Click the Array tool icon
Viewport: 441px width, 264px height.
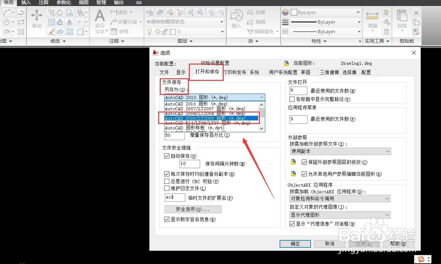pos(70,31)
